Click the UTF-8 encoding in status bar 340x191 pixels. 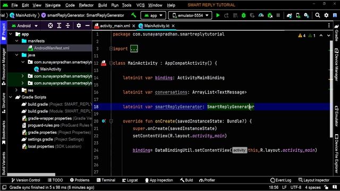click(296, 187)
